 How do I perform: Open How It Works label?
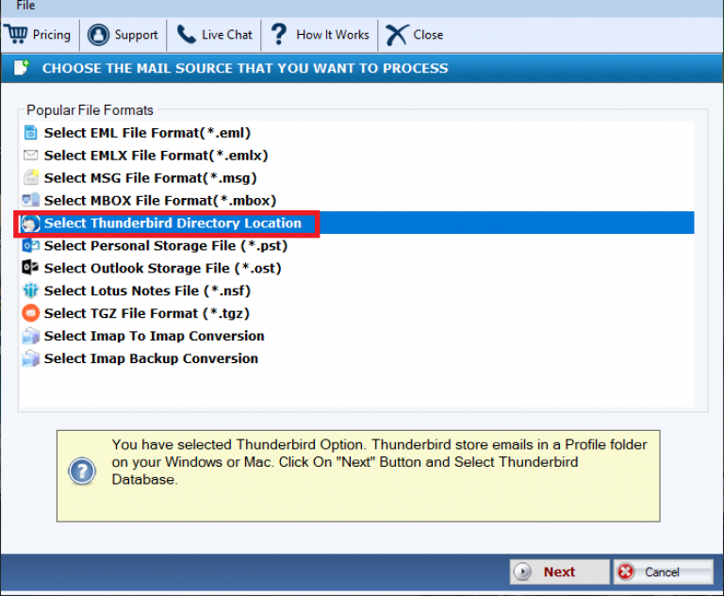pyautogui.click(x=333, y=35)
